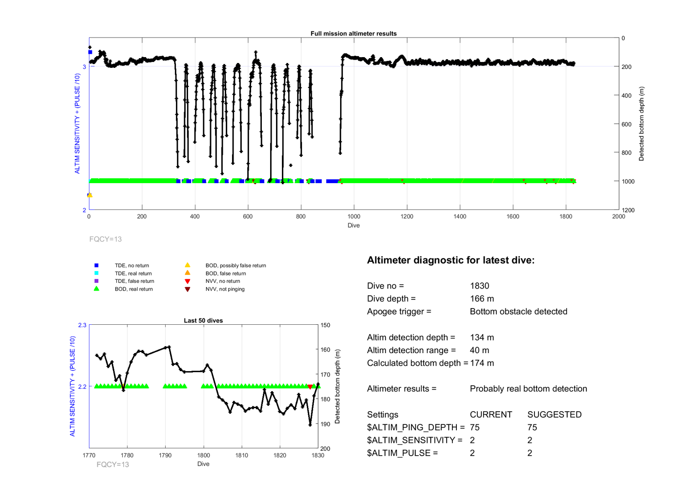Click the '$ALTIM_SENSITIVITY =' label
This screenshot has height=504, width=684.
pyautogui.click(x=415, y=440)
